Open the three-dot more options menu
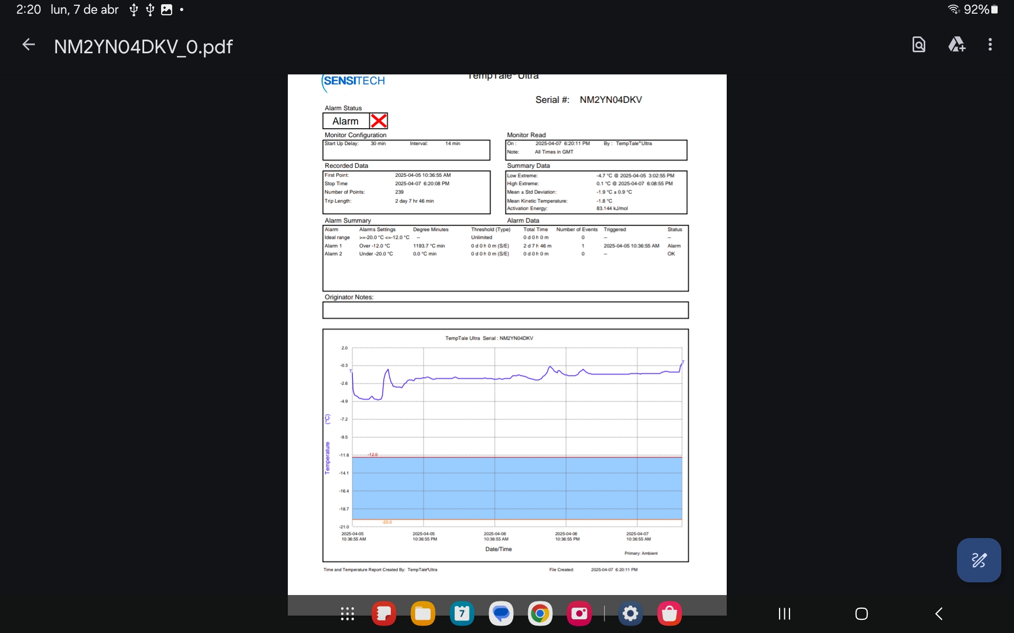The image size is (1014, 633). [x=990, y=45]
